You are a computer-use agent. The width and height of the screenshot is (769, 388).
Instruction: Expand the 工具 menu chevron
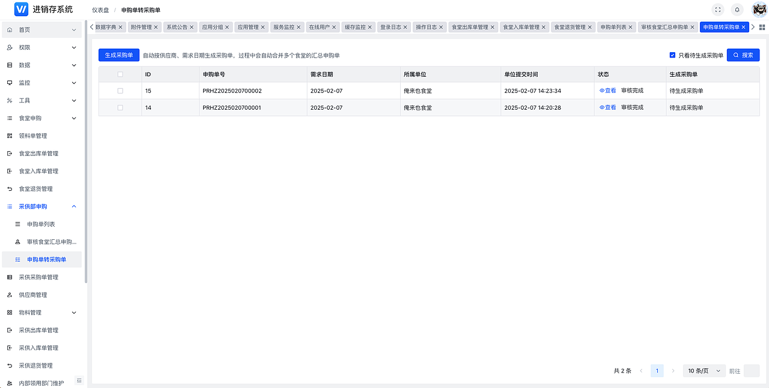(74, 101)
